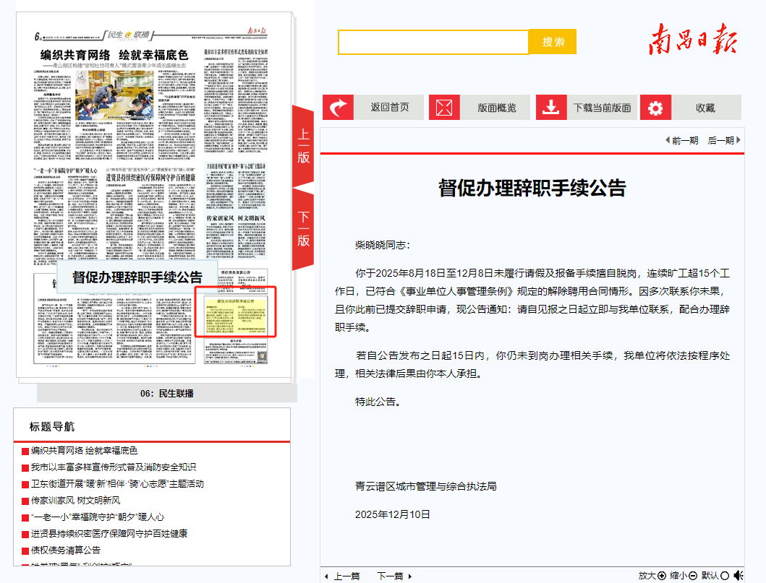The width and height of the screenshot is (766, 583).
Task: Click the yellow 搜索 button
Action: click(x=553, y=42)
